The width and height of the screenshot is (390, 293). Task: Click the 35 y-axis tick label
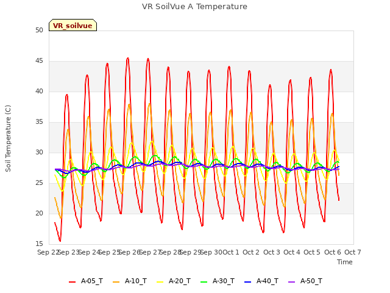point(39,122)
